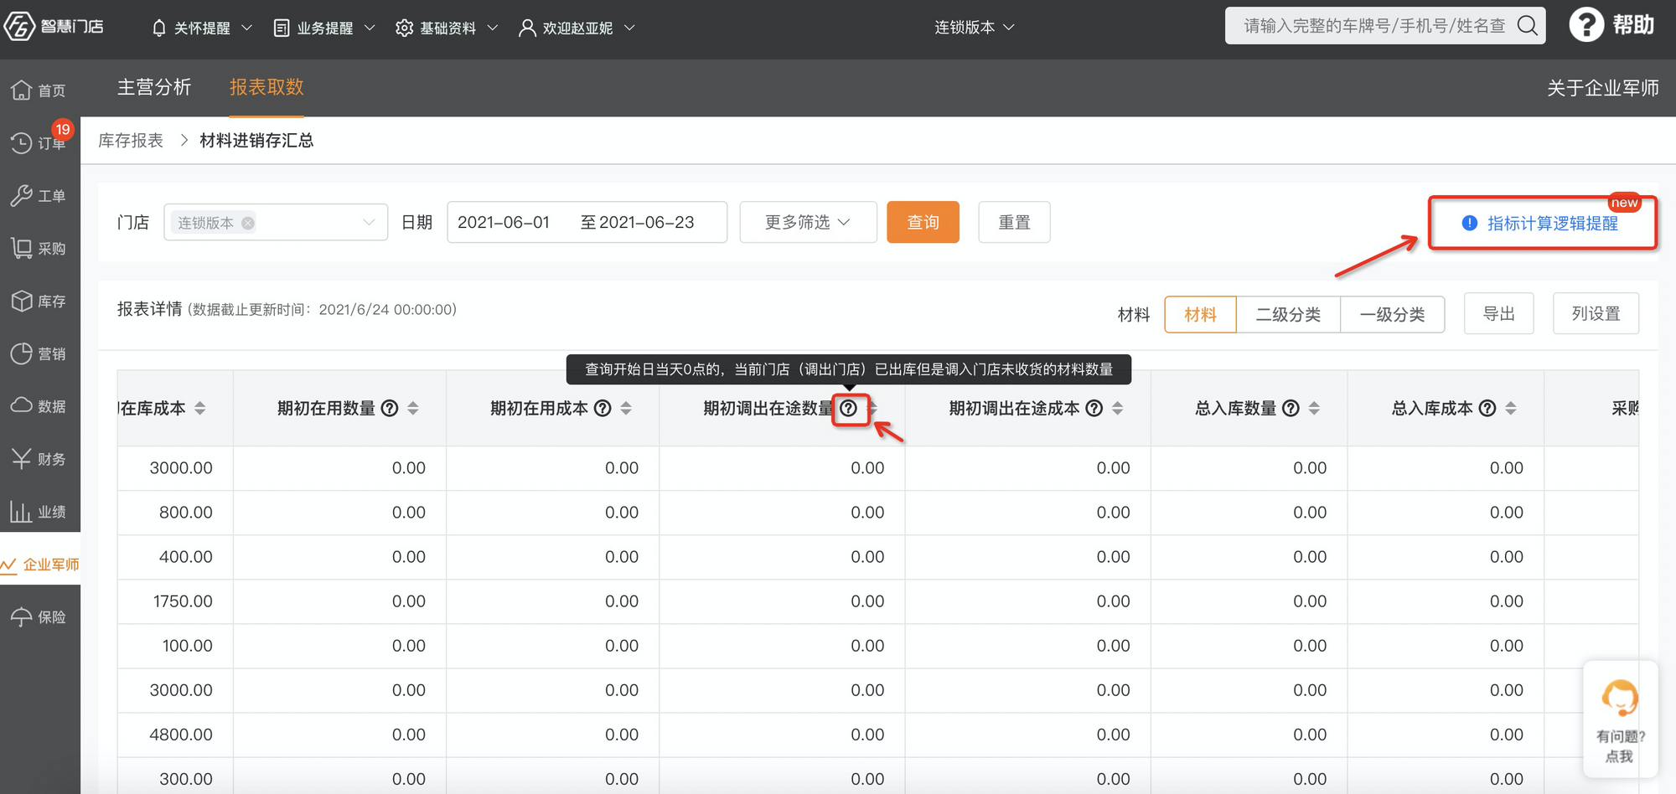Click the 800.00 cost cell
Viewport: 1676px width, 794px height.
[x=186, y=513]
